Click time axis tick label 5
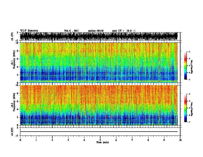The height and width of the screenshot is (157, 203). tap(100, 140)
